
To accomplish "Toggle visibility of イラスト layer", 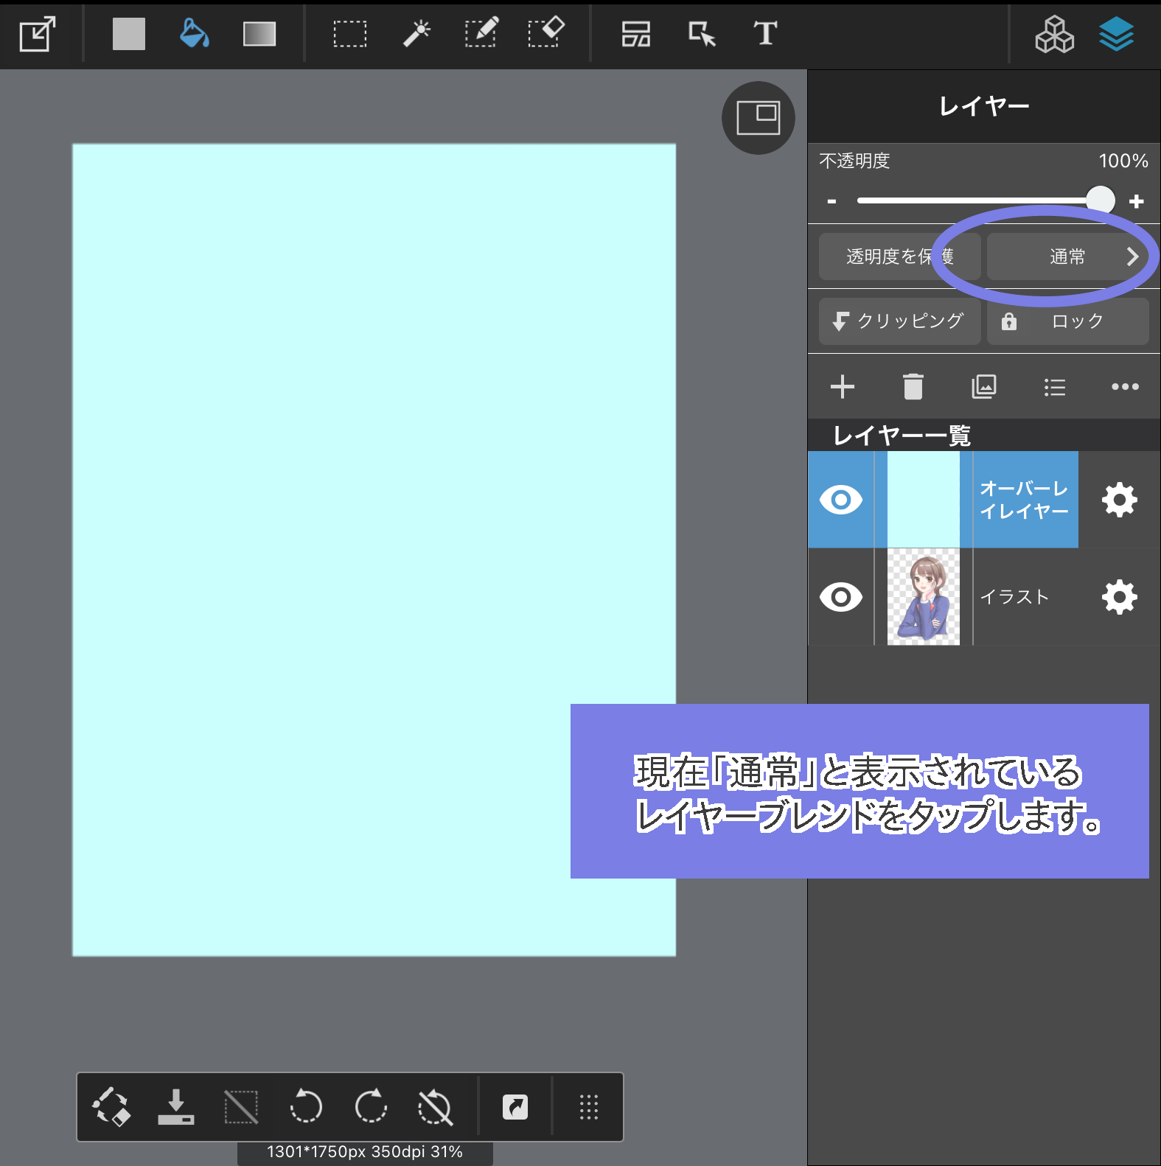I will click(840, 597).
